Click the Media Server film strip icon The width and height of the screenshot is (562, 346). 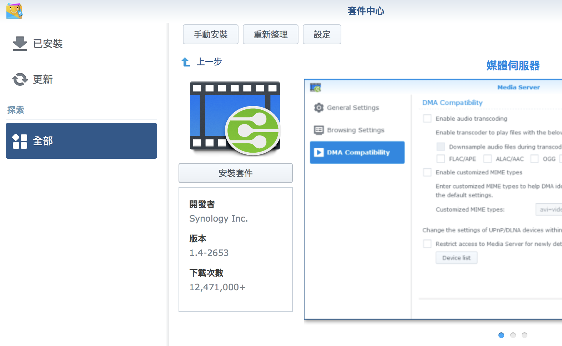pos(235,118)
